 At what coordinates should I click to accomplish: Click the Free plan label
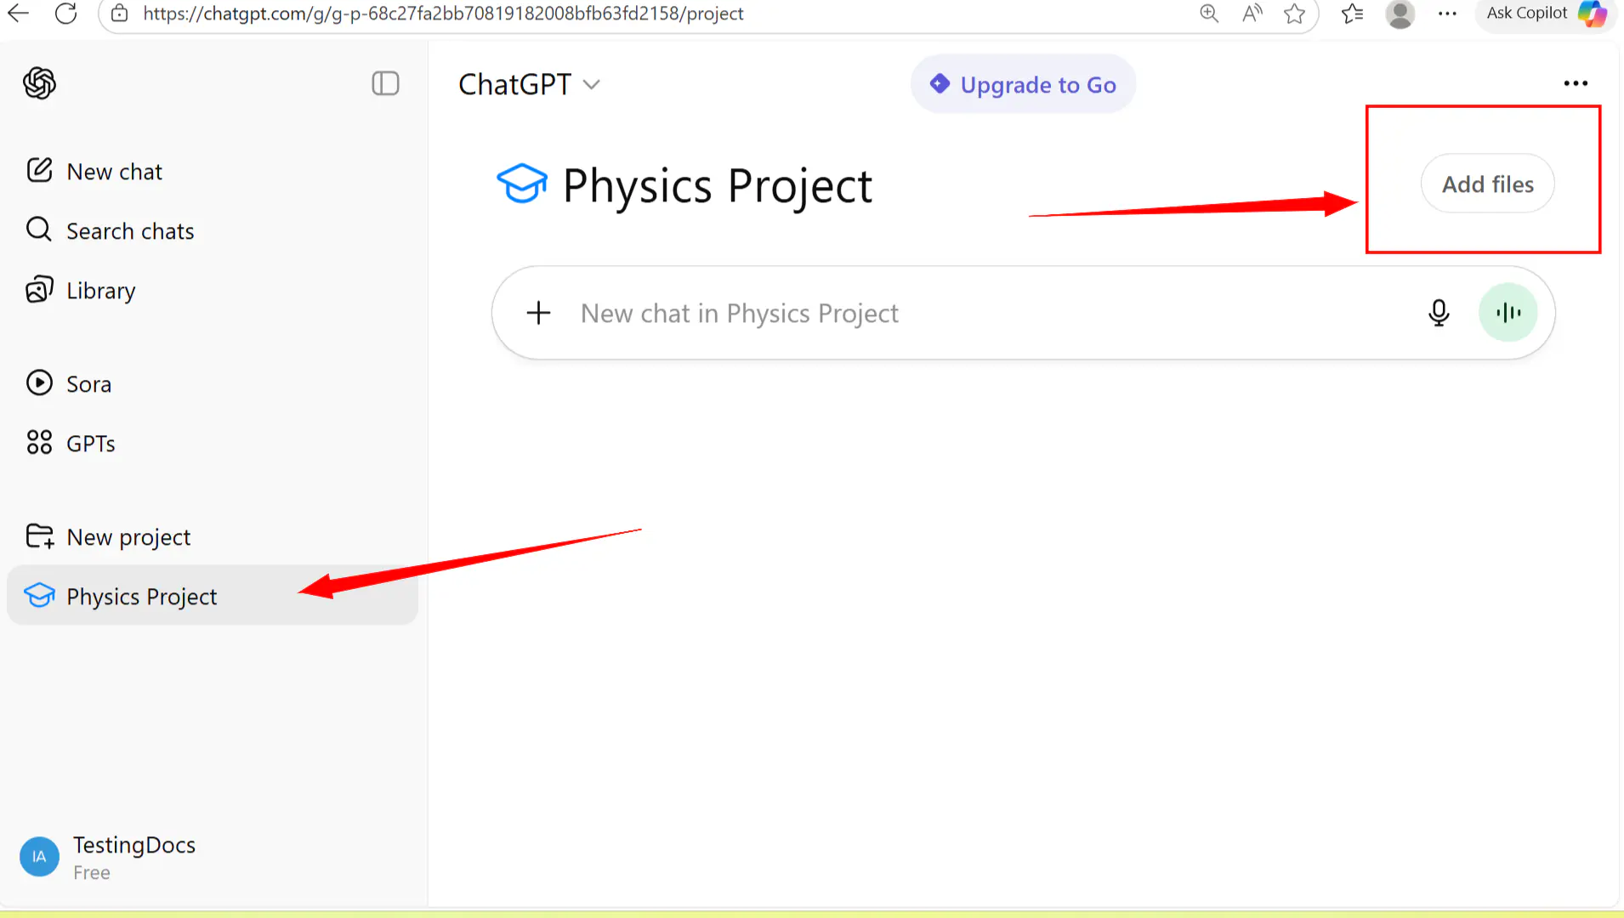coord(92,873)
